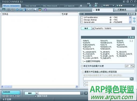Screen dimensions: 137x101
Task: Click the 格式 format button
Action: tap(86, 29)
